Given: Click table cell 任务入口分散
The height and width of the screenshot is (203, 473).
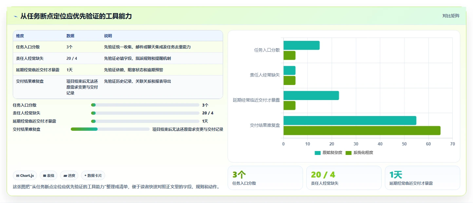Looking at the screenshot, I should 28,47.
